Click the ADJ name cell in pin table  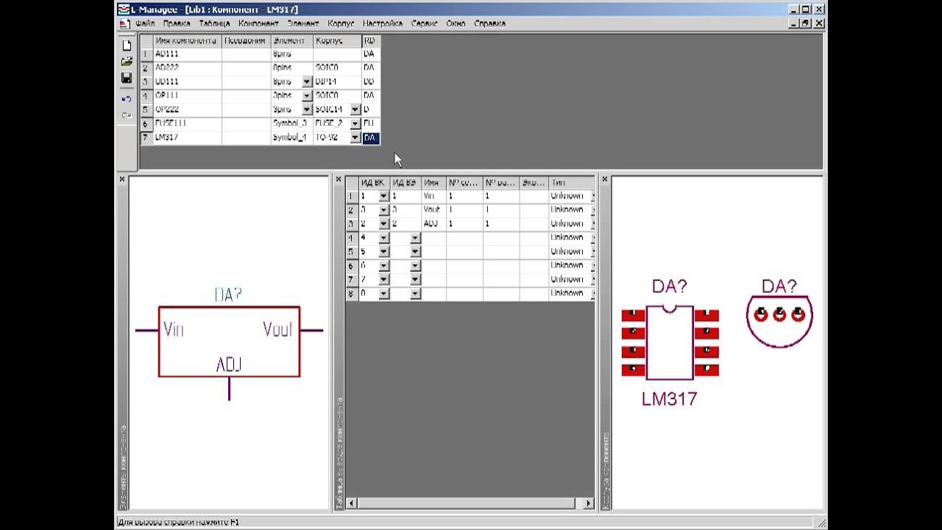(x=433, y=224)
